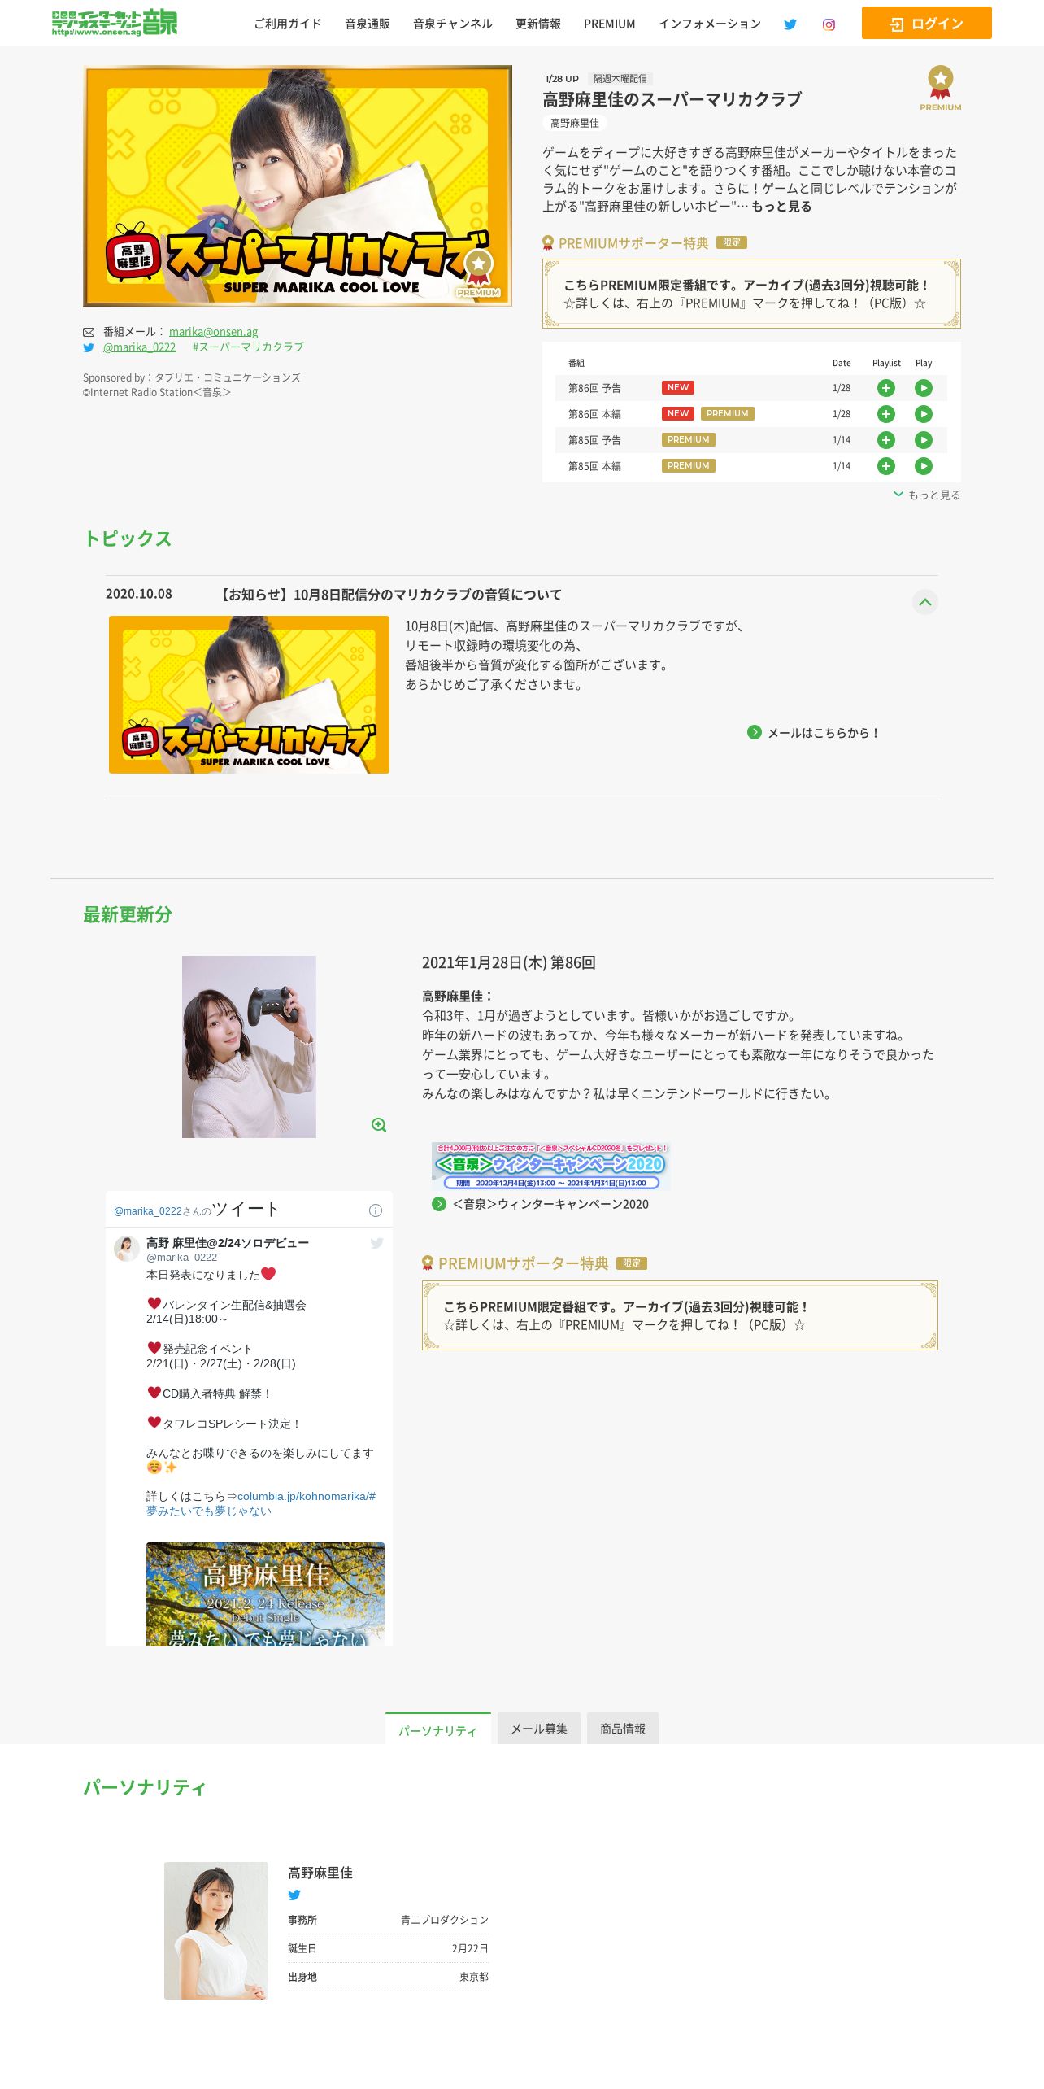Play episode 第85回 本編

coord(924,466)
